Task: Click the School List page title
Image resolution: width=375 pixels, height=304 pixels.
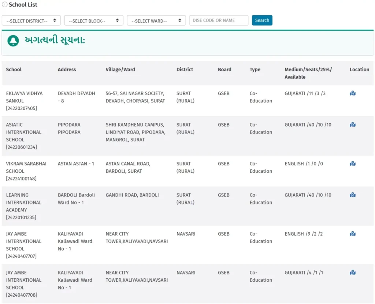Action: (x=23, y=4)
